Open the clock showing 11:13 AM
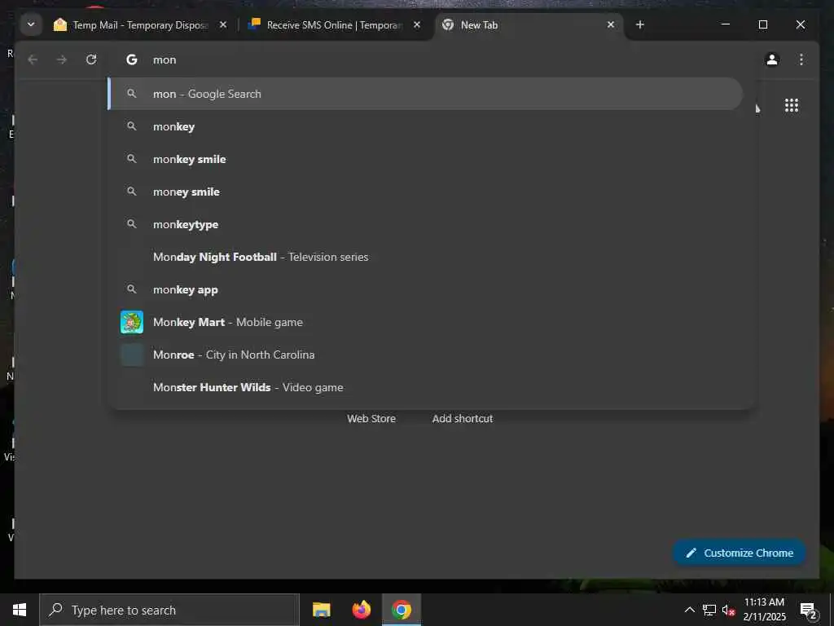The width and height of the screenshot is (834, 626). (x=764, y=610)
